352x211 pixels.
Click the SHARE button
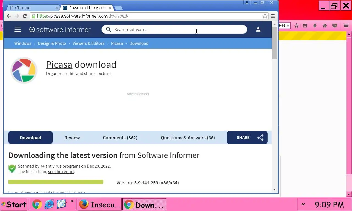[247, 138]
